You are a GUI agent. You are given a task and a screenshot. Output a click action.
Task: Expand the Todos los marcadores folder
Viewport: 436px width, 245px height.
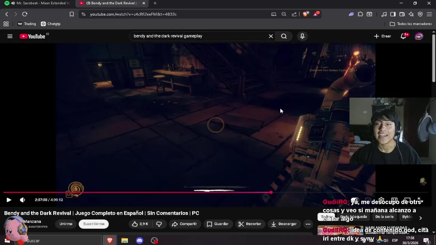[x=410, y=24]
